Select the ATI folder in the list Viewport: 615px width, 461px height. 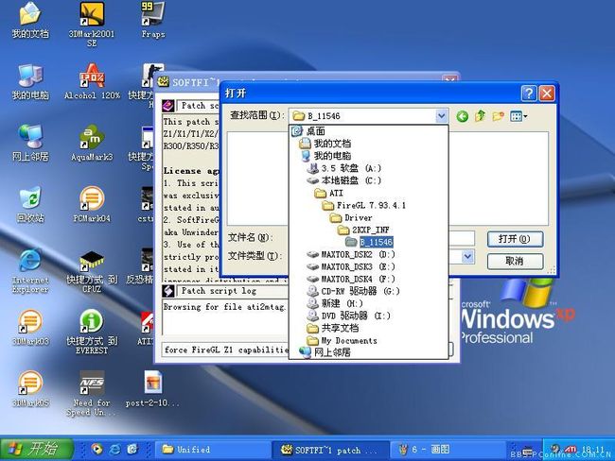[328, 193]
